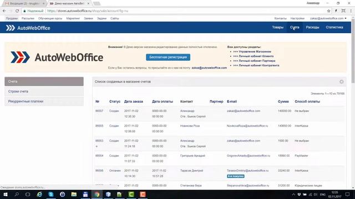Viewport: 355px width, 199px height.
Task: Bookmark page with star icon
Action: tap(328, 11)
